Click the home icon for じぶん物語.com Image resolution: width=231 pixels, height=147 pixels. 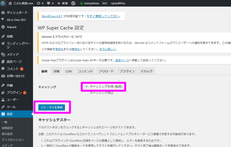pyautogui.click(x=10, y=3)
